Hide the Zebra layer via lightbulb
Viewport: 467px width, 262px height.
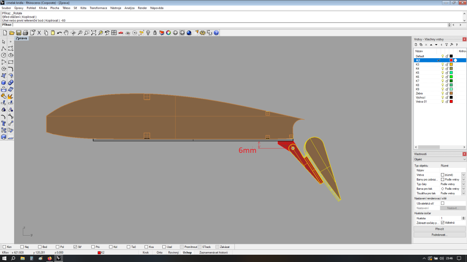(x=442, y=93)
